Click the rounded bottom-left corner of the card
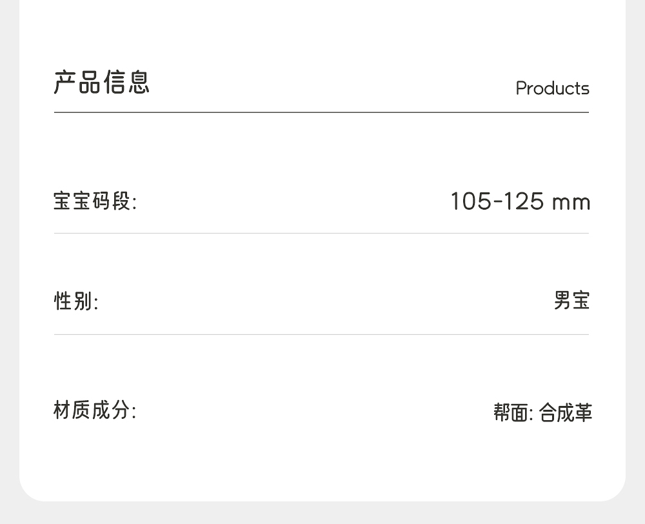Screen dimensions: 645x524 (28, 492)
